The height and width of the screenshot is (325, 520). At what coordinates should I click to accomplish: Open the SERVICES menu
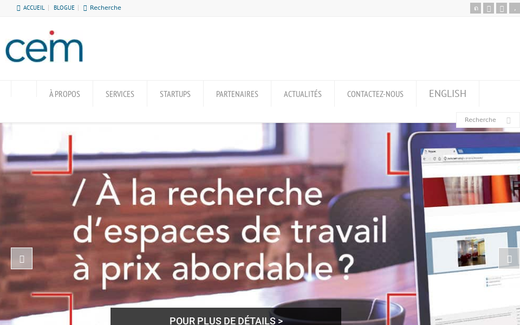[120, 94]
